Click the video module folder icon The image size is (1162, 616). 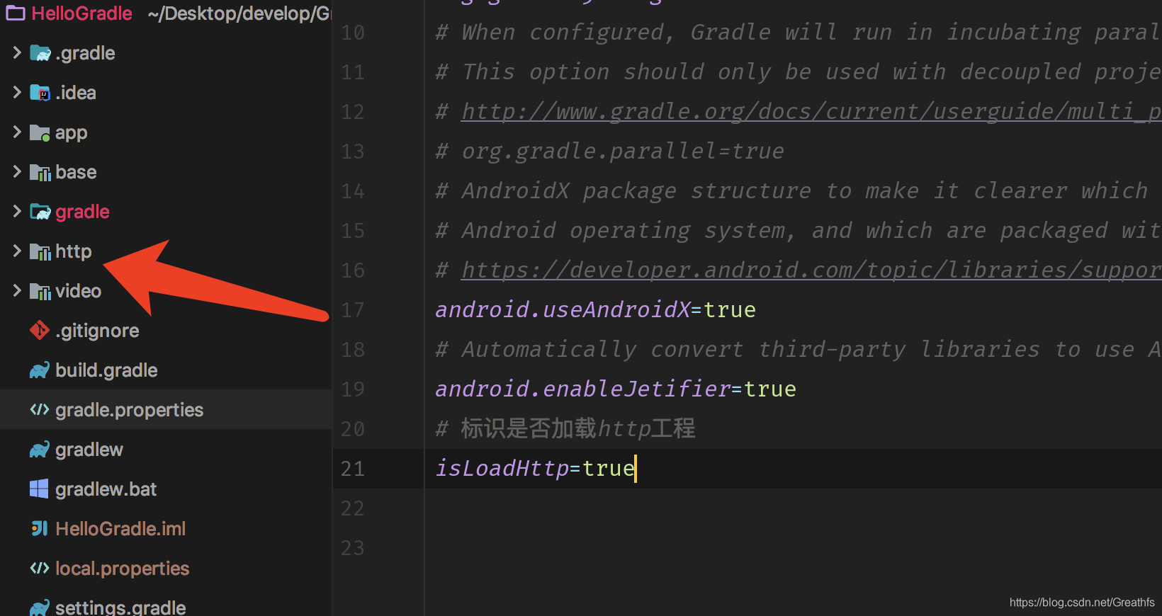click(x=40, y=291)
